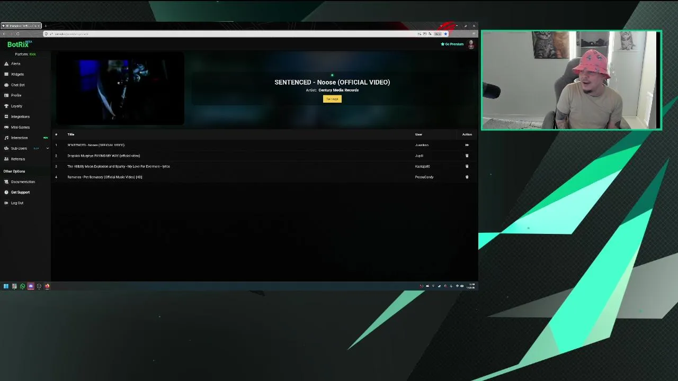
Task: Bookmark page with the star icon
Action: [x=445, y=34]
